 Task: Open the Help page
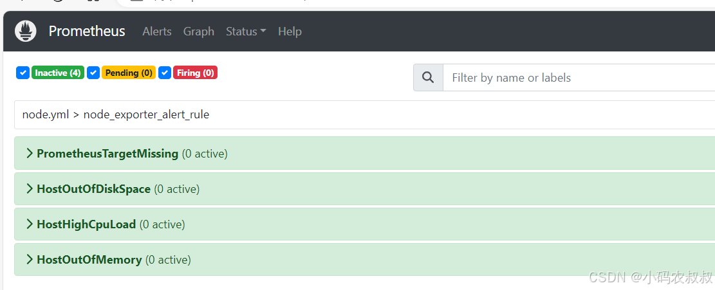click(290, 32)
